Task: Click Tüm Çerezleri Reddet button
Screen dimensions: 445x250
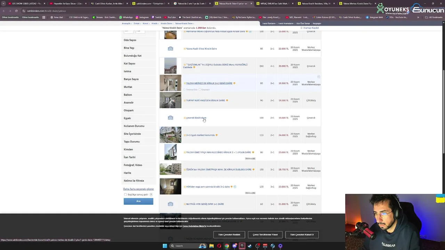Action: 229,235
